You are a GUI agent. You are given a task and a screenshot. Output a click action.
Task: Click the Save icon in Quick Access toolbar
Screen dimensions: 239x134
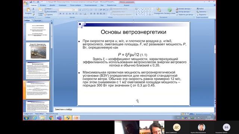tap(31, 2)
